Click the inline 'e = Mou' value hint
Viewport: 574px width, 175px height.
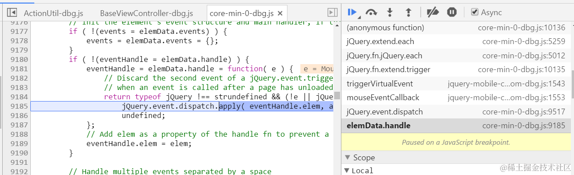point(317,69)
